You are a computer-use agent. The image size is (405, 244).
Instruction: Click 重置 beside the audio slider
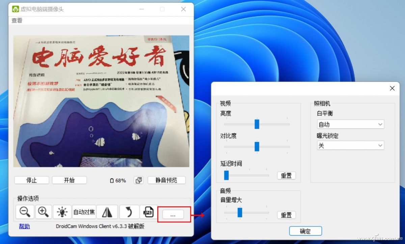click(287, 215)
